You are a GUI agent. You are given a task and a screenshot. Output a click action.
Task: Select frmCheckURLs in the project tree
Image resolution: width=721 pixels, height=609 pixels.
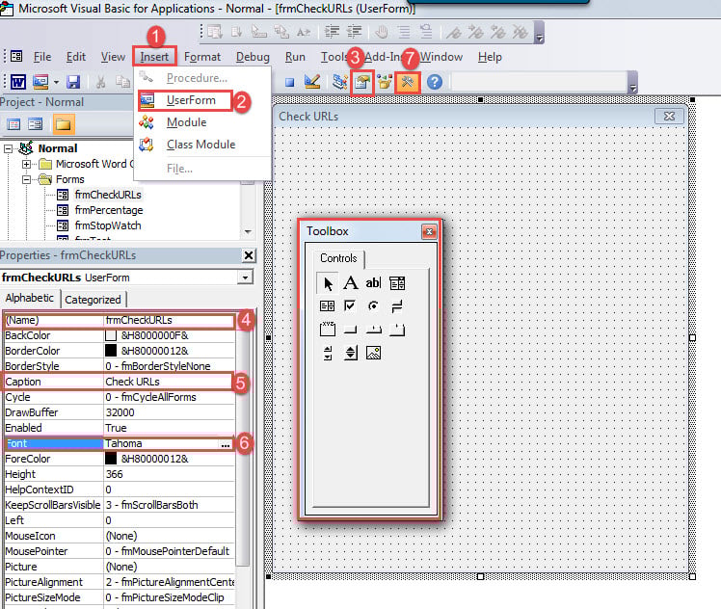[x=108, y=195]
